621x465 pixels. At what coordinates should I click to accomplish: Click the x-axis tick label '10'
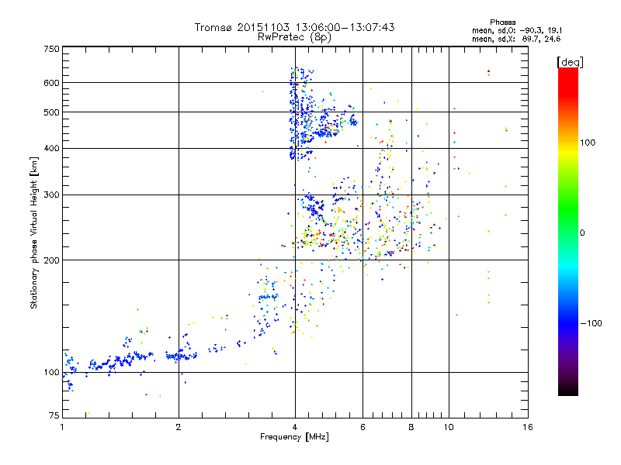(x=449, y=427)
